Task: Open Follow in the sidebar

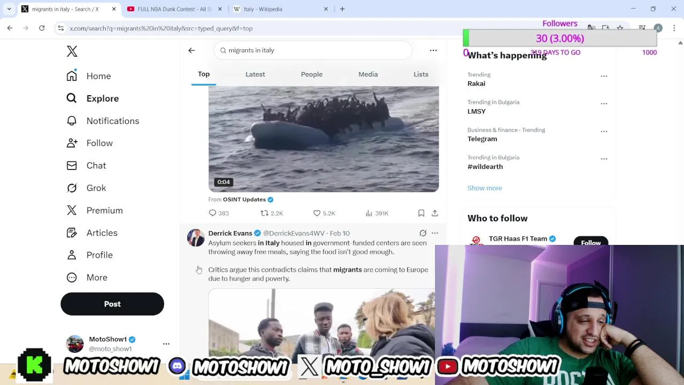Action: (x=90, y=143)
